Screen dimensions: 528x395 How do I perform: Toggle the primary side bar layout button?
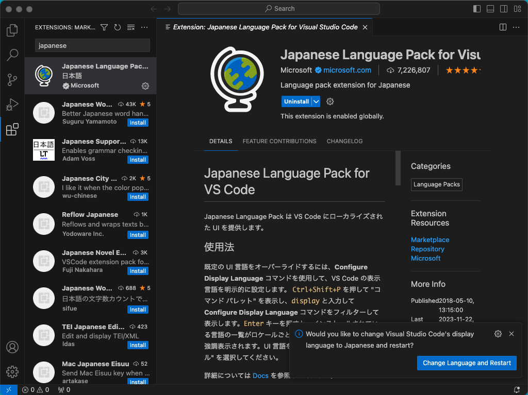477,9
